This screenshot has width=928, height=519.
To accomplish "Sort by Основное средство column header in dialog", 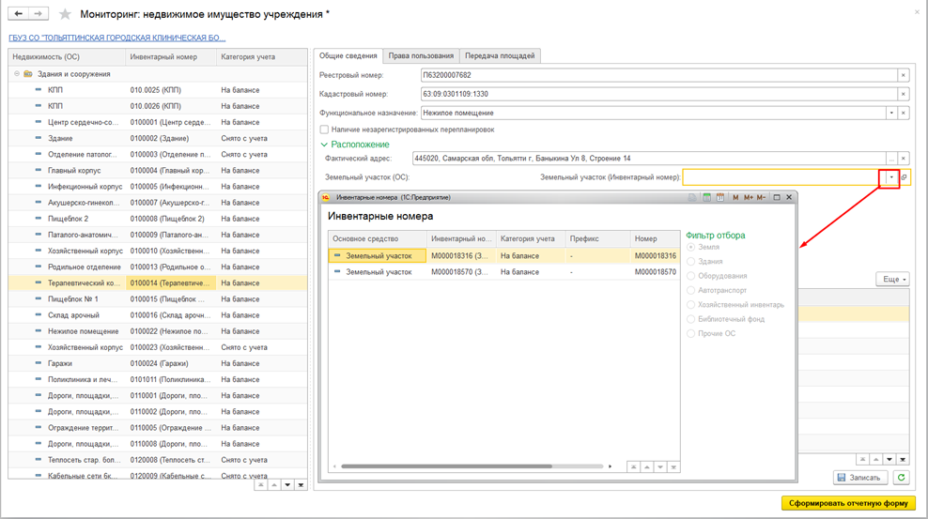I will pyautogui.click(x=378, y=238).
